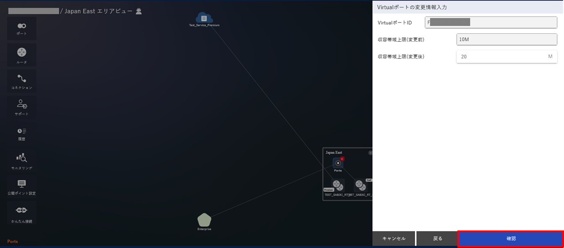The width and height of the screenshot is (564, 248).
Task: Select the Test_Service_Premium cloud node
Action: 204,18
